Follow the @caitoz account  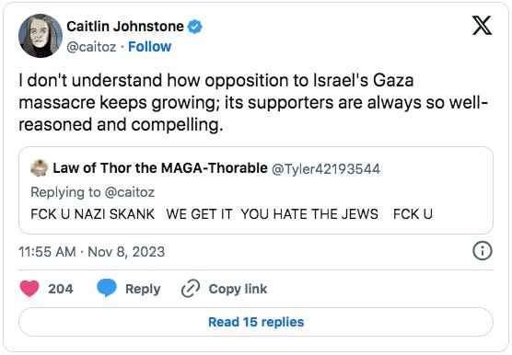point(149,47)
